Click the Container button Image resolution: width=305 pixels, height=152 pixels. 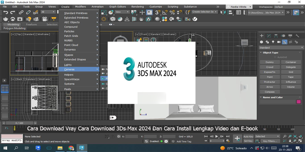291,62
